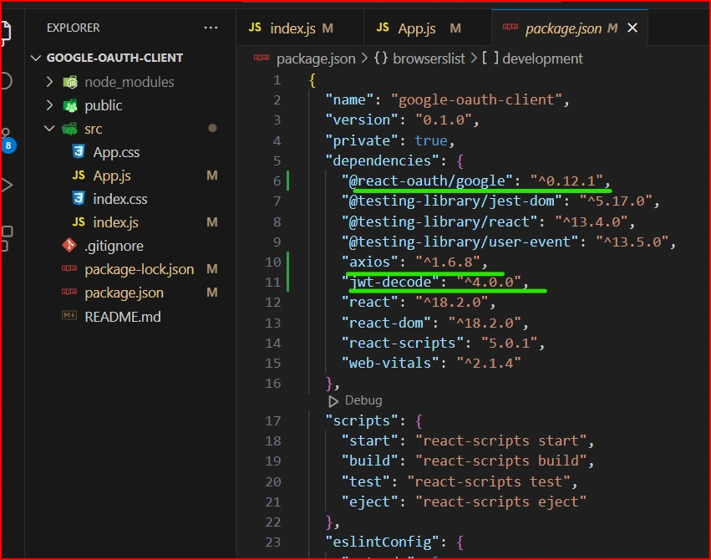Click the Debug play icon above scripts
Viewport: 711px width, 560px height.
click(x=333, y=401)
